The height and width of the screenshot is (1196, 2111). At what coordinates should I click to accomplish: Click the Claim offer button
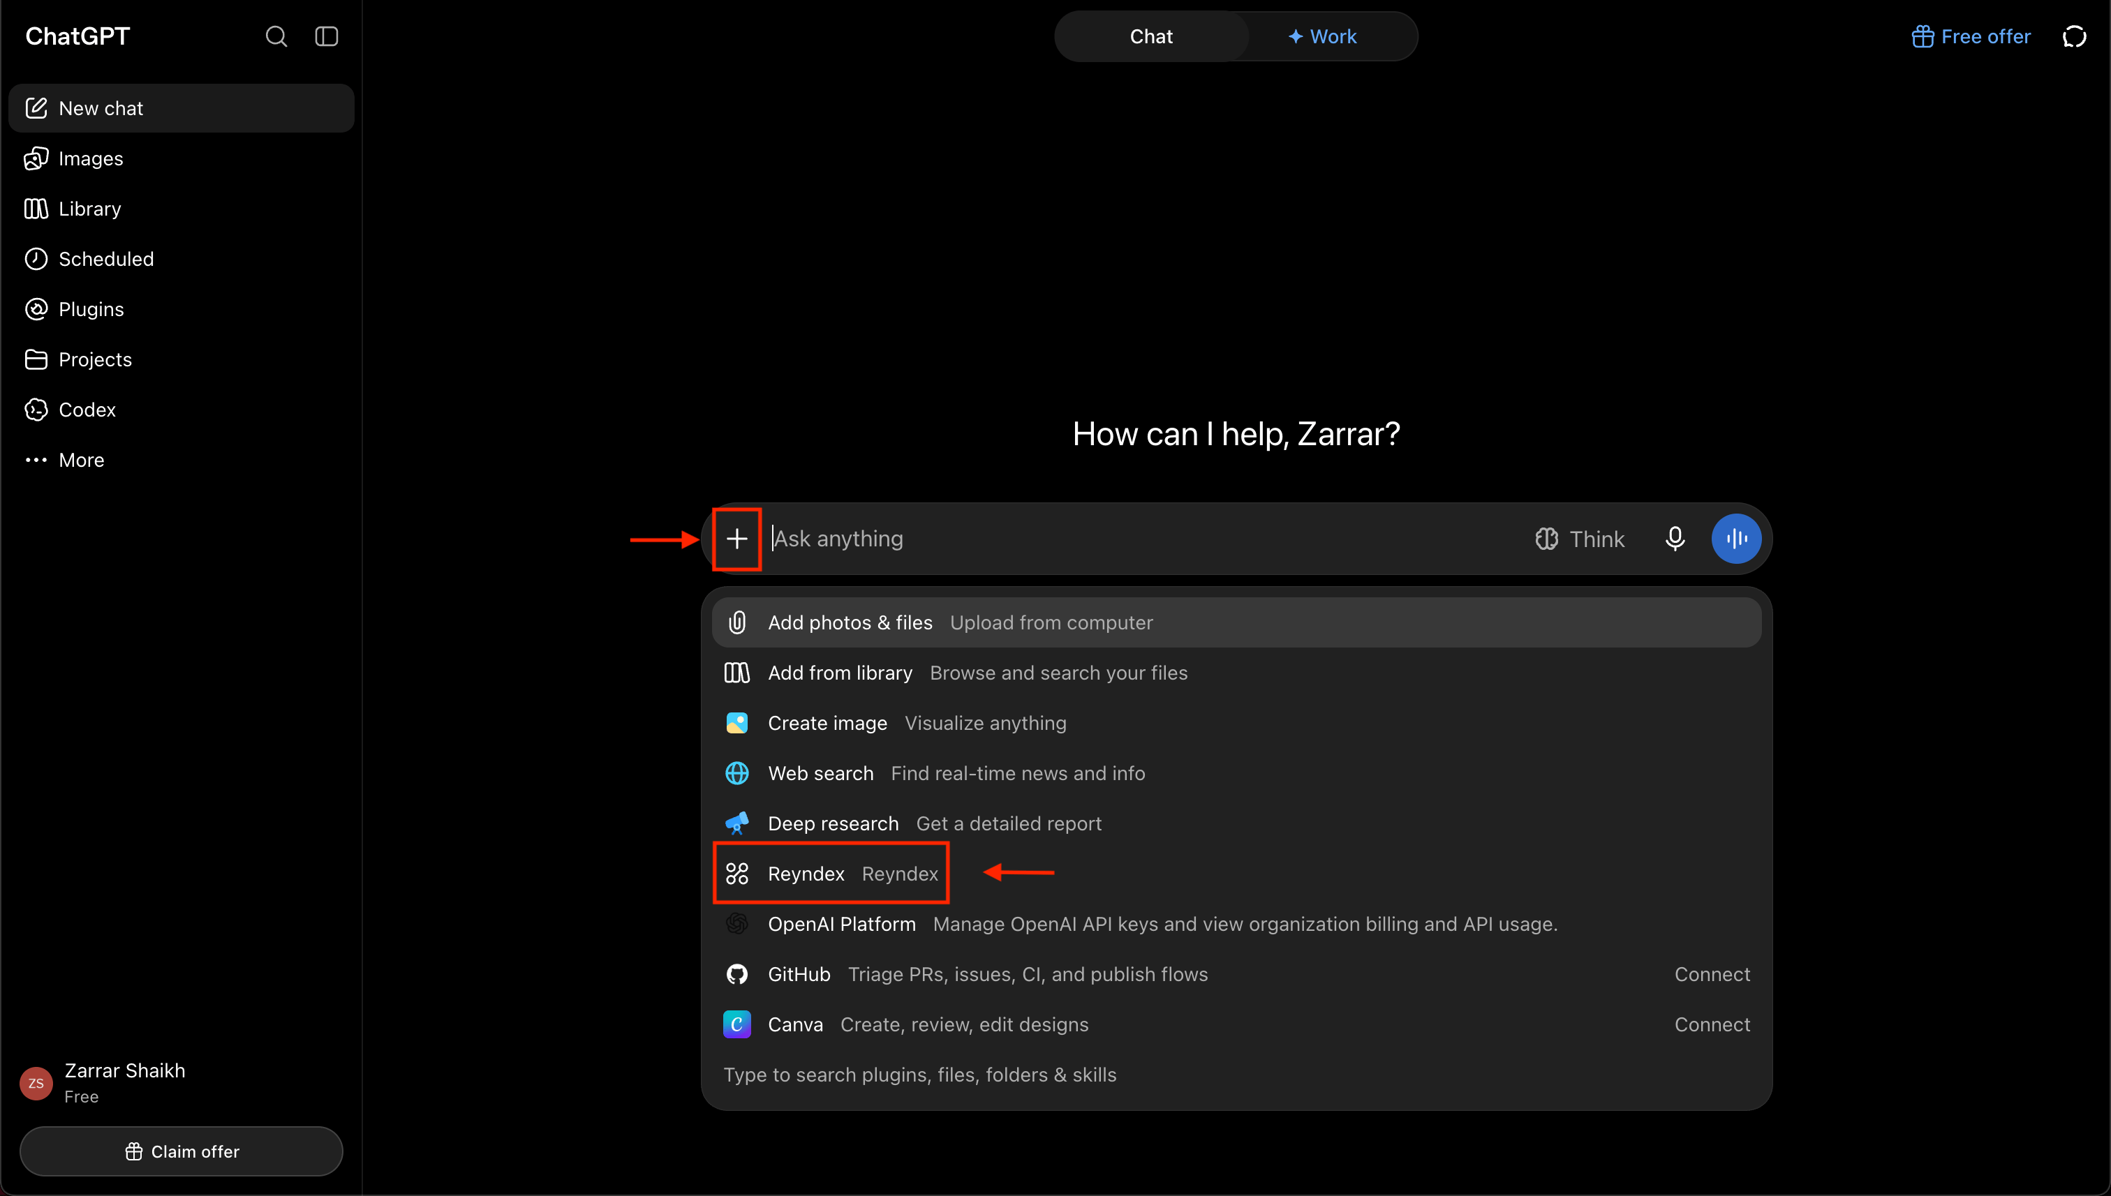(182, 1151)
